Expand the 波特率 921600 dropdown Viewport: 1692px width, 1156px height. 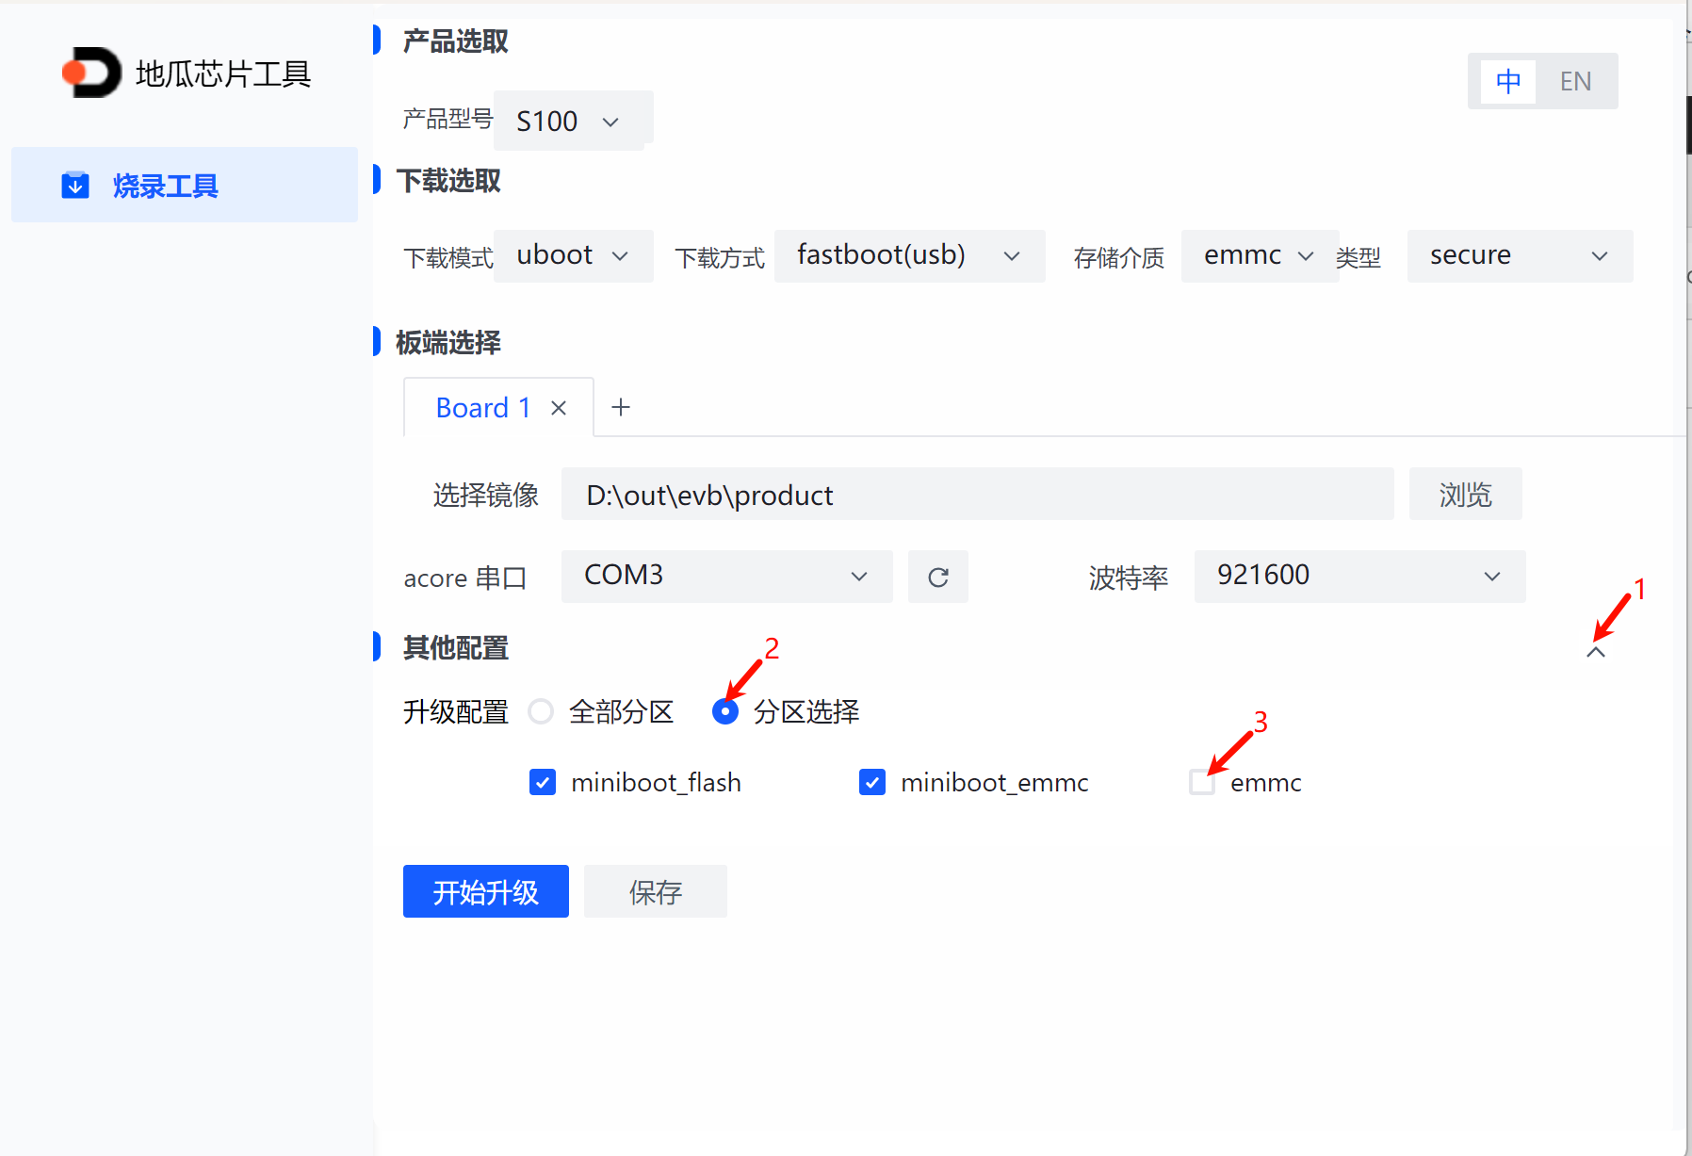[1358, 576]
